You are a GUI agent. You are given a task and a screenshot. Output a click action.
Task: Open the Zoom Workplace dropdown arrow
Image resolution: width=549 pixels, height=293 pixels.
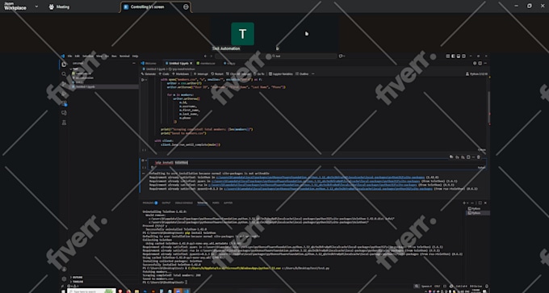click(x=36, y=6)
